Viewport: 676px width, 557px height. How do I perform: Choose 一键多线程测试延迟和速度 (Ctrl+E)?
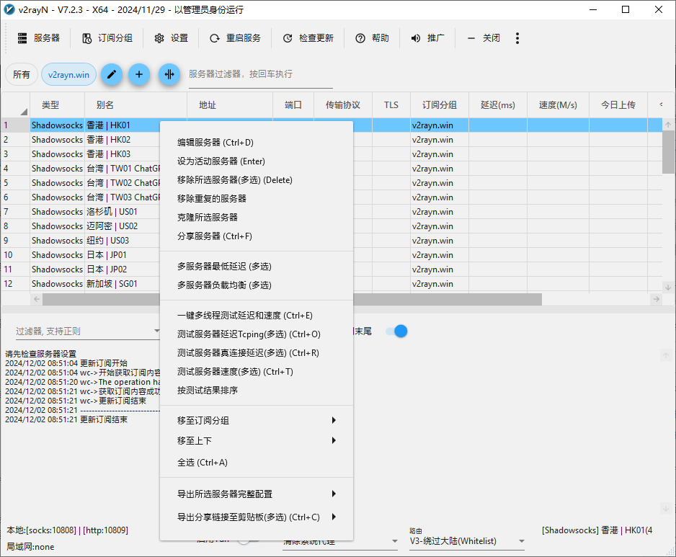256,316
